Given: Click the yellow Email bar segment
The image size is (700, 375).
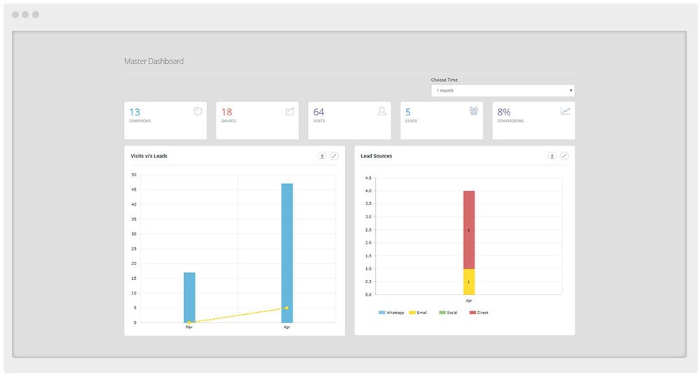Looking at the screenshot, I should pyautogui.click(x=469, y=282).
